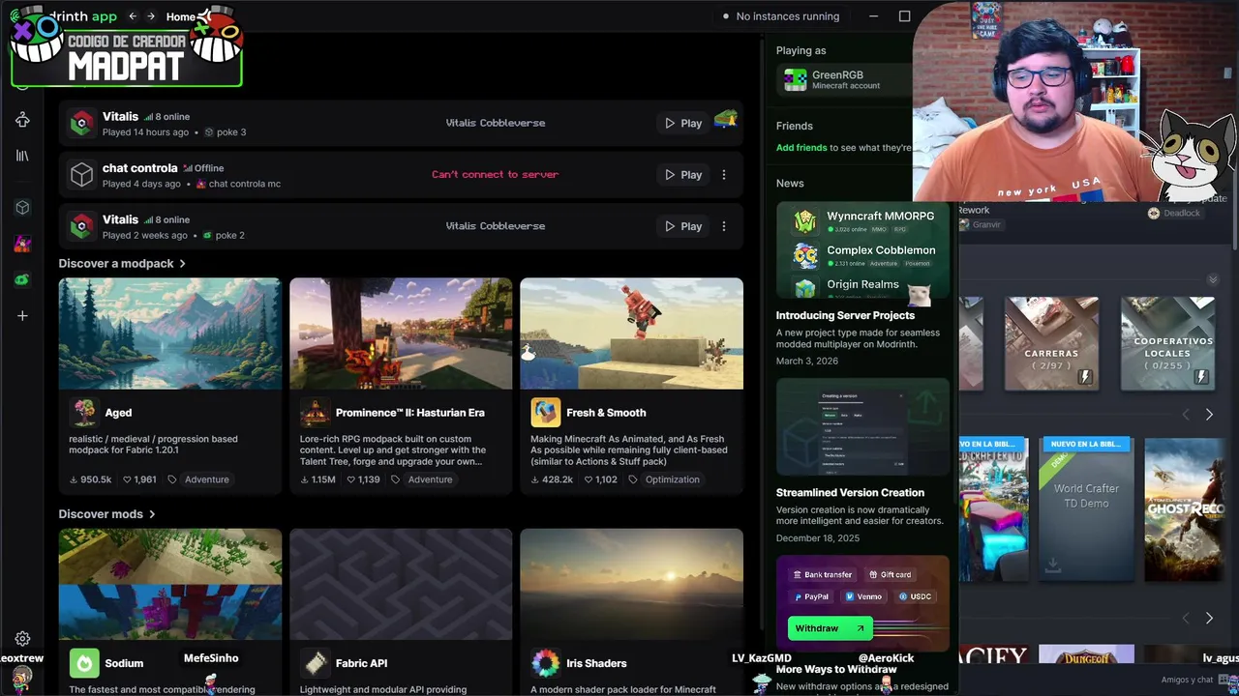Next page arrow beside CARRERAS row
Image resolution: width=1239 pixels, height=696 pixels.
[1209, 415]
